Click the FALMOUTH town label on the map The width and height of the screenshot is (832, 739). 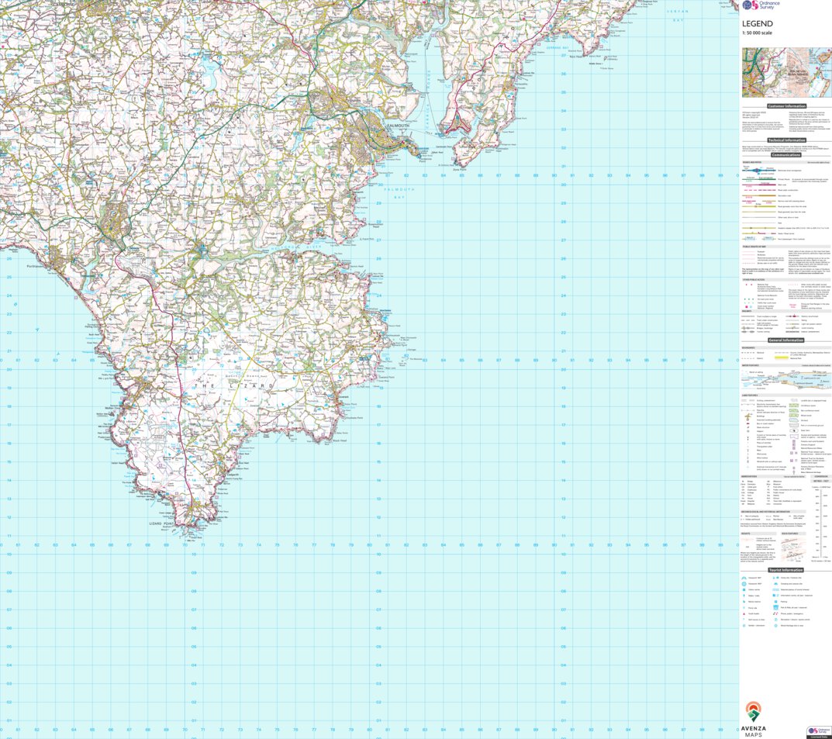pyautogui.click(x=399, y=125)
